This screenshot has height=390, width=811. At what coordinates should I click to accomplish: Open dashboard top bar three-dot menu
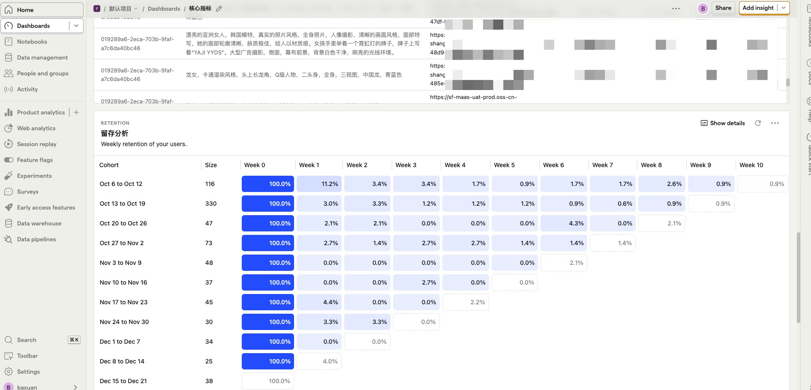(x=676, y=8)
